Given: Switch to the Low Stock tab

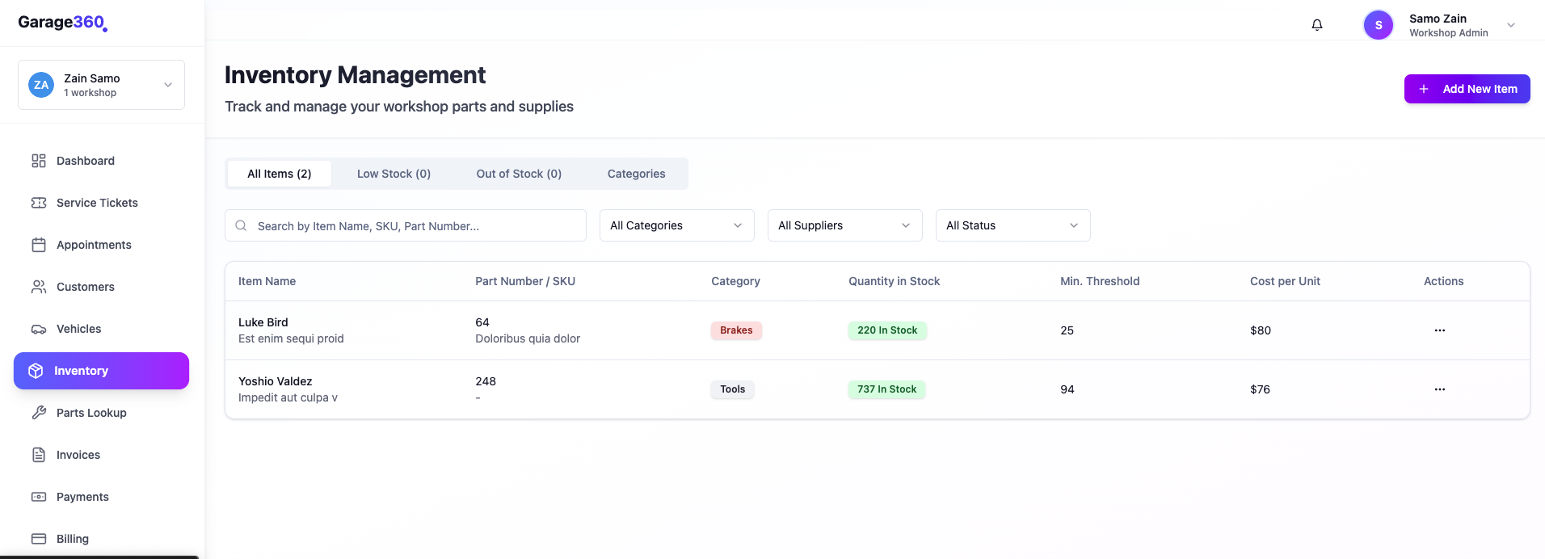Looking at the screenshot, I should 394,174.
